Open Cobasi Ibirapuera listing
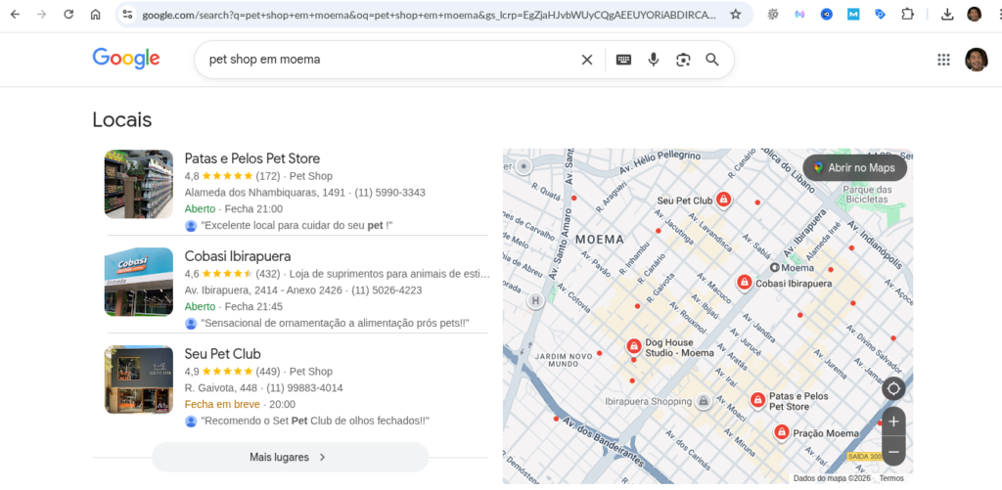 coord(238,256)
